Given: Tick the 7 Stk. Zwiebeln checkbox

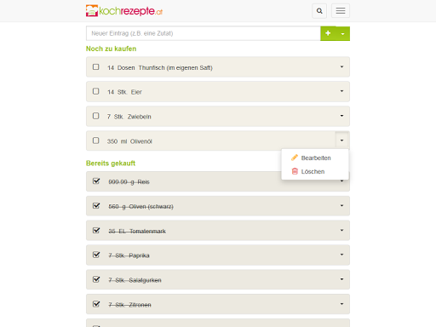Looking at the screenshot, I should (96, 116).
